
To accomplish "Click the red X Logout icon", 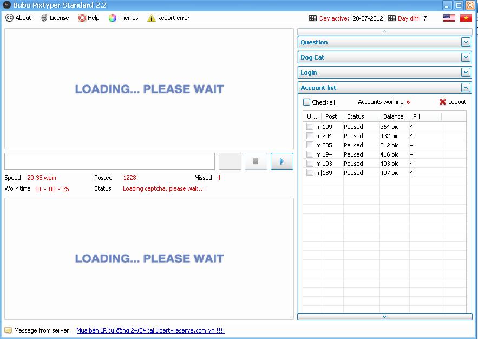I will 443,102.
